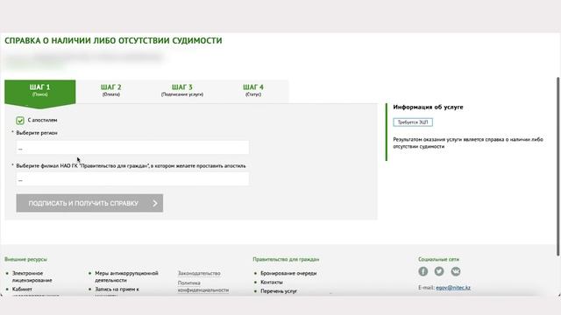Select the ШАГ 2 (Оплата) tab

coord(111,90)
